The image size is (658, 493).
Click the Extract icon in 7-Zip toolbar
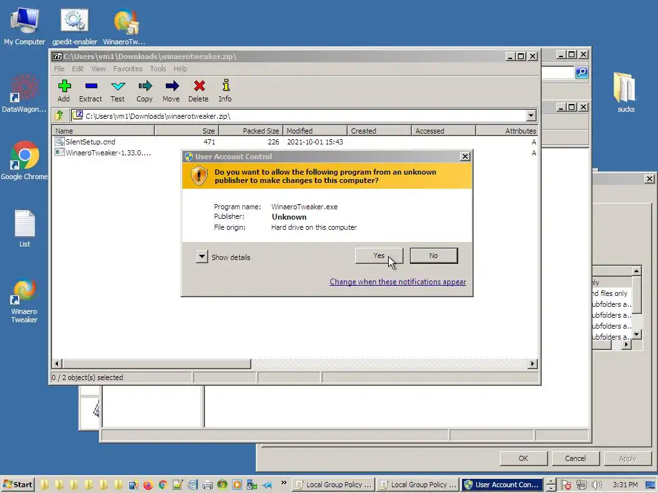pos(91,87)
